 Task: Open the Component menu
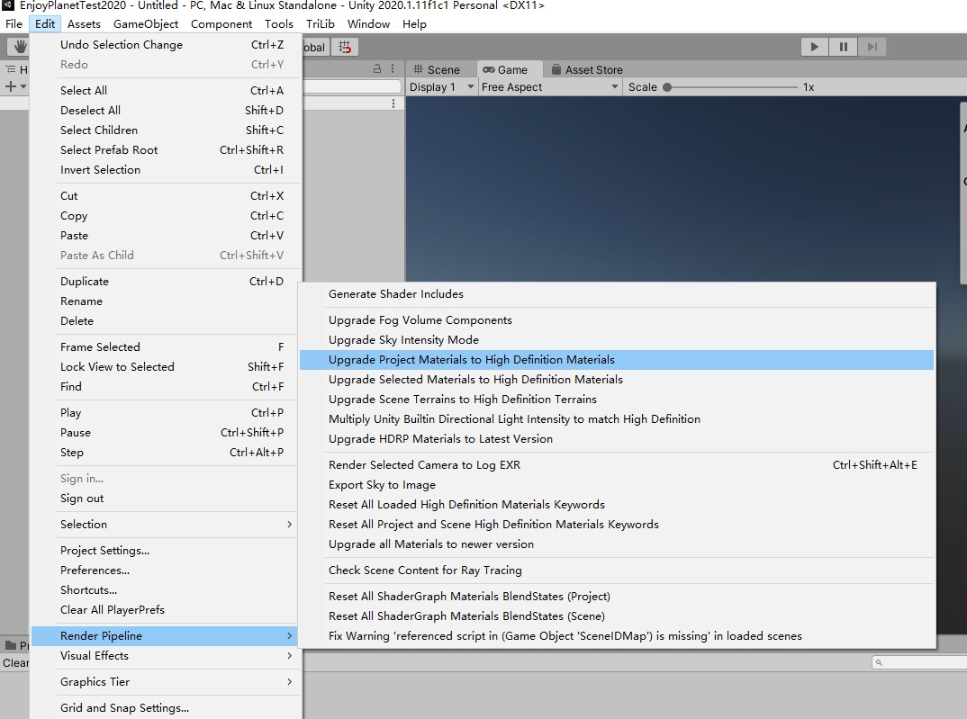click(x=221, y=24)
